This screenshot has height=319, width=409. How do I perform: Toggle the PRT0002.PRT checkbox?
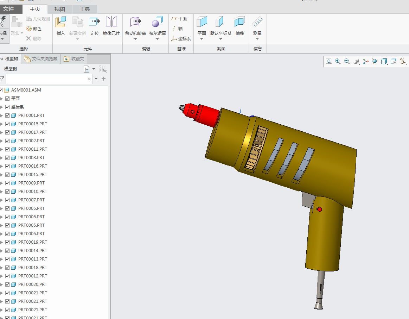7,141
